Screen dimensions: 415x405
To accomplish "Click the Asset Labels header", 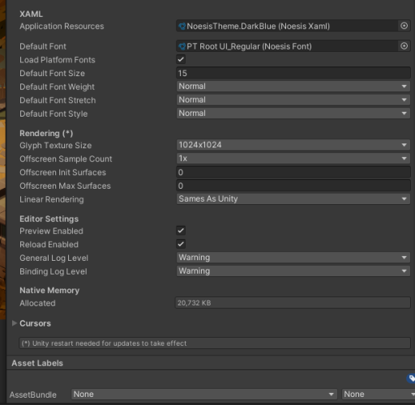I will tap(37, 363).
